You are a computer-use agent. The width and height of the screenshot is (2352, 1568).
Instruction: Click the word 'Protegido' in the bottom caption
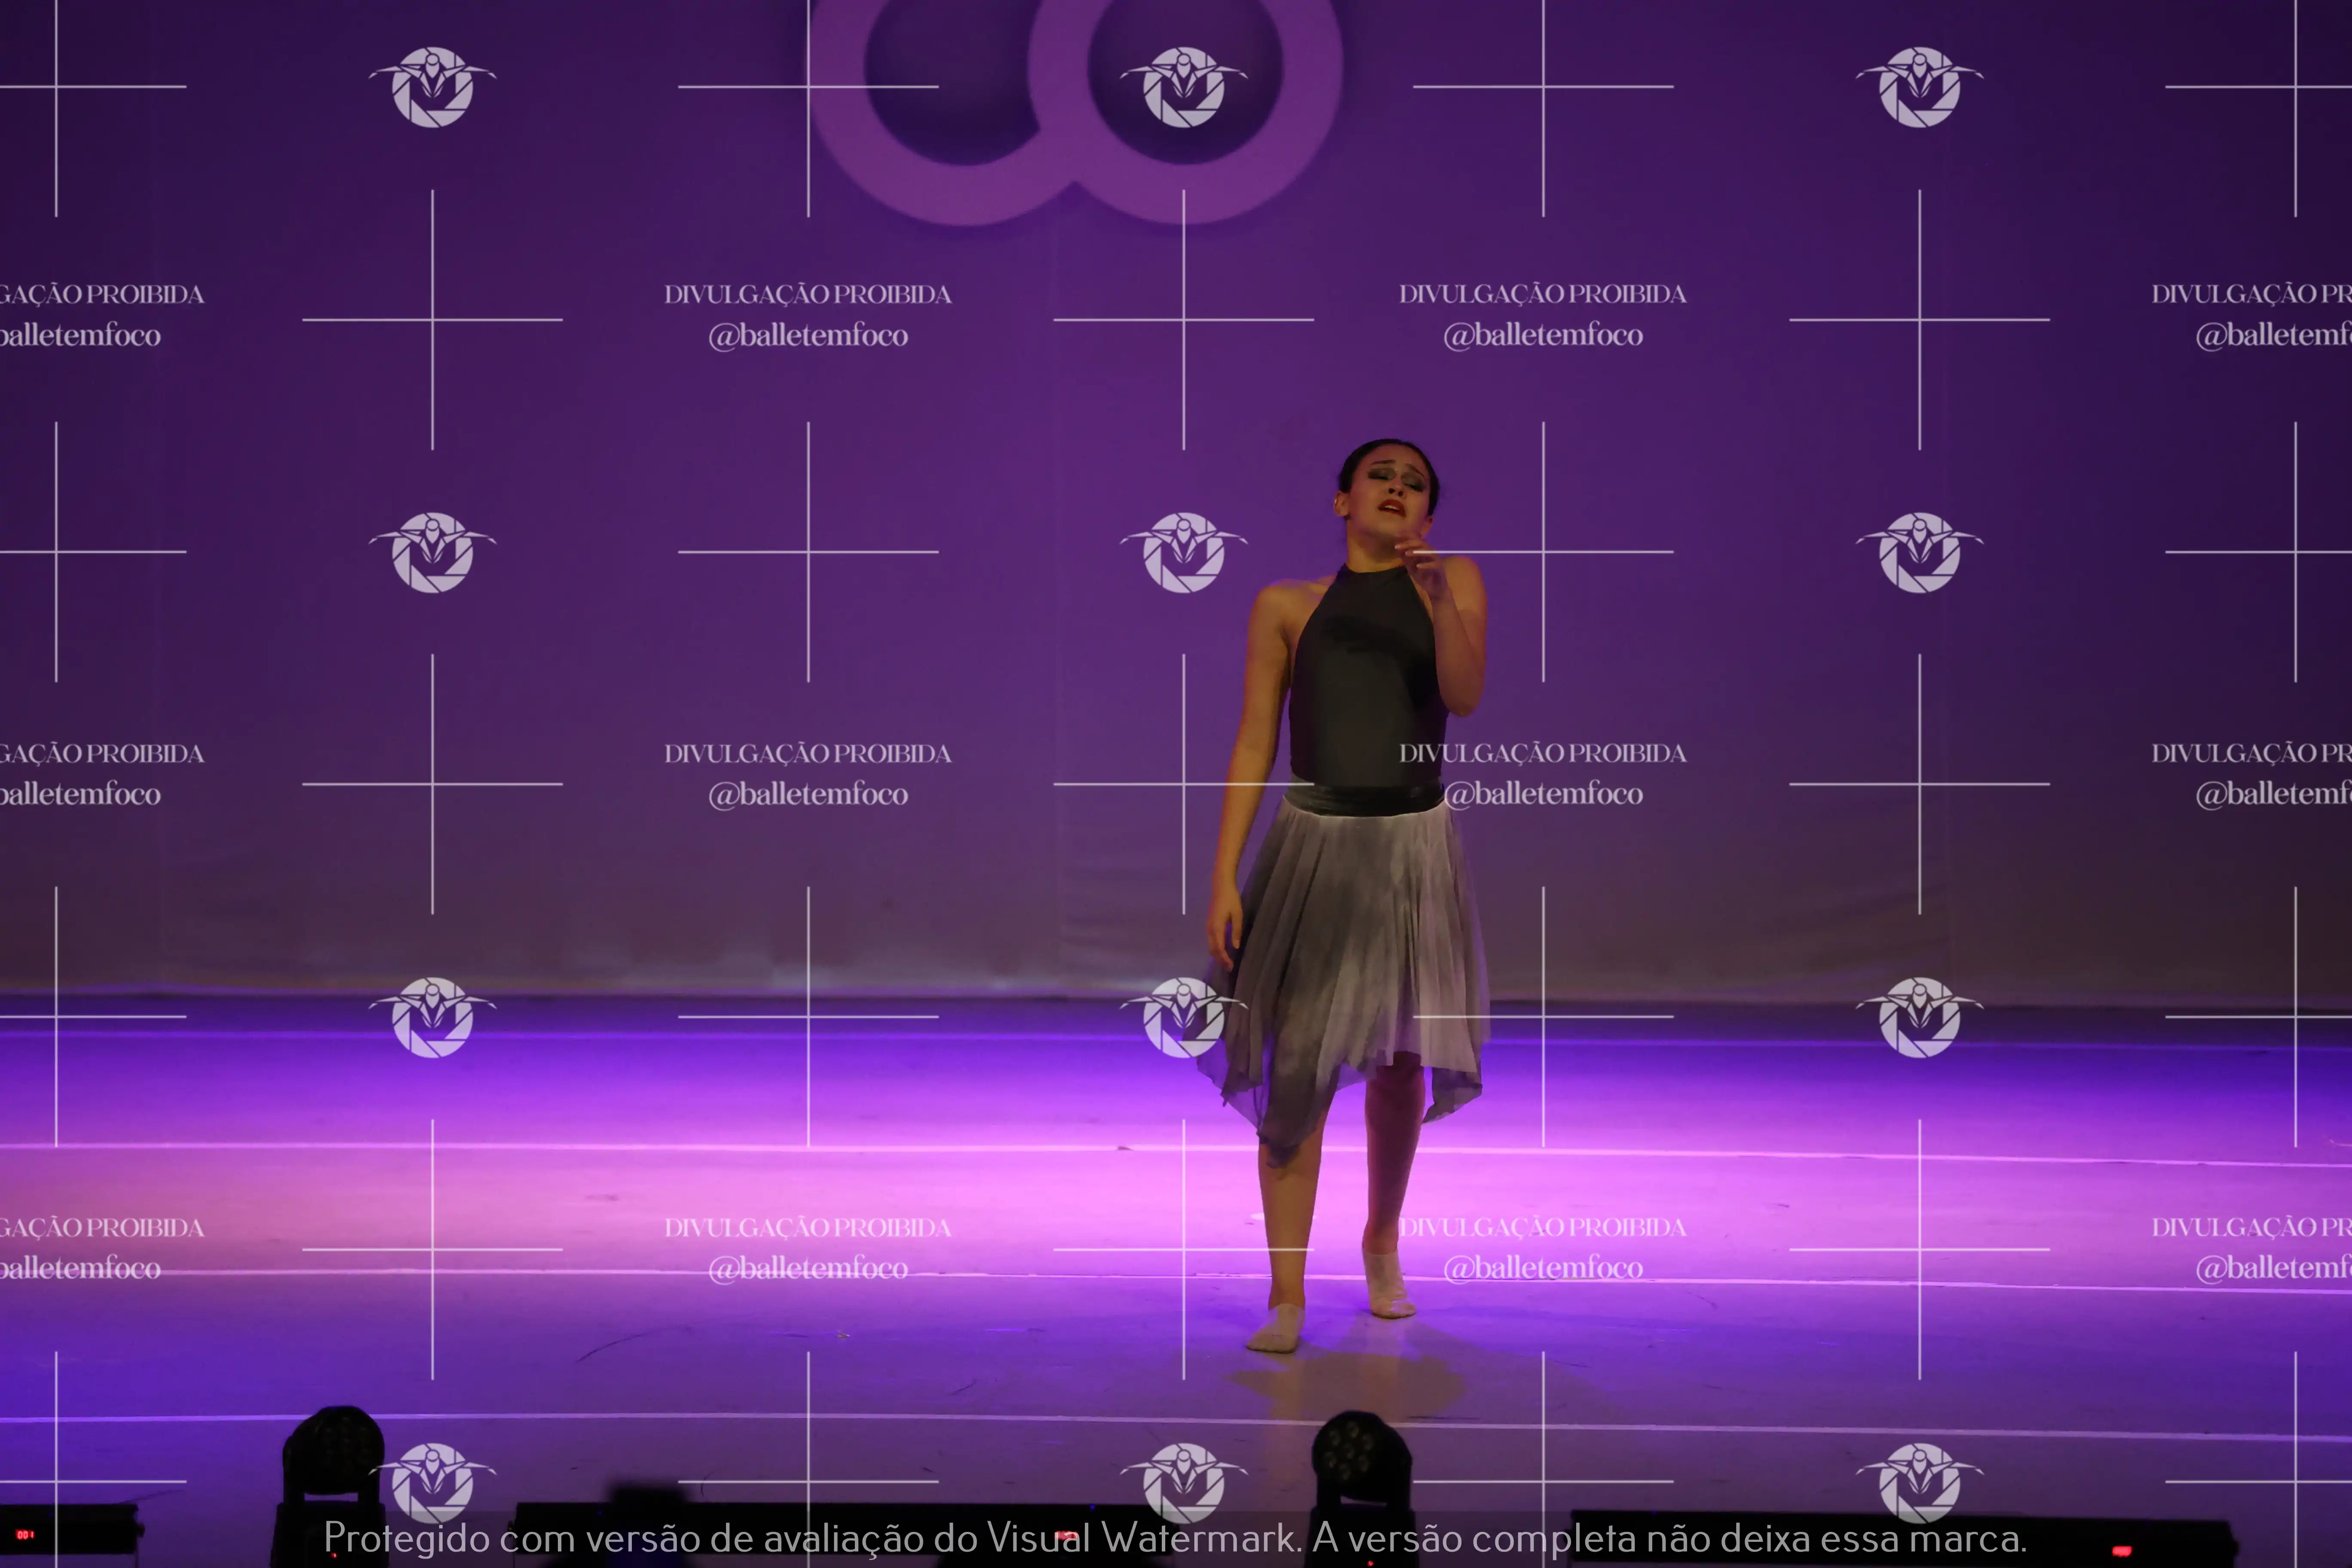coord(407,1538)
